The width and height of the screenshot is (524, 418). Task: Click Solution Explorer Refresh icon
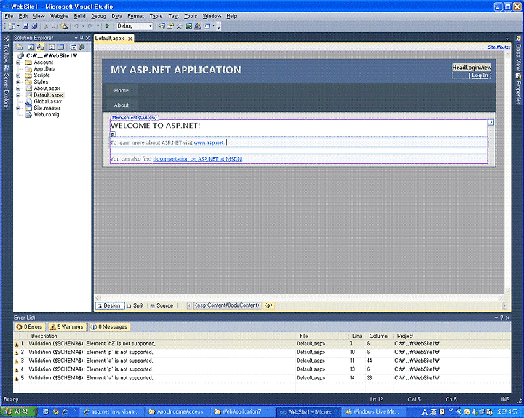pos(31,47)
